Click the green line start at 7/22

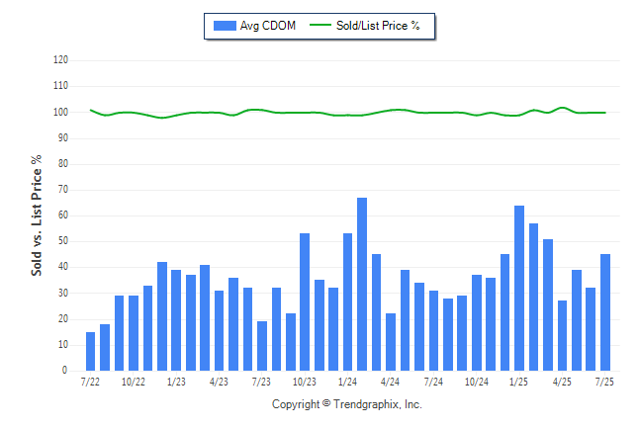point(90,110)
